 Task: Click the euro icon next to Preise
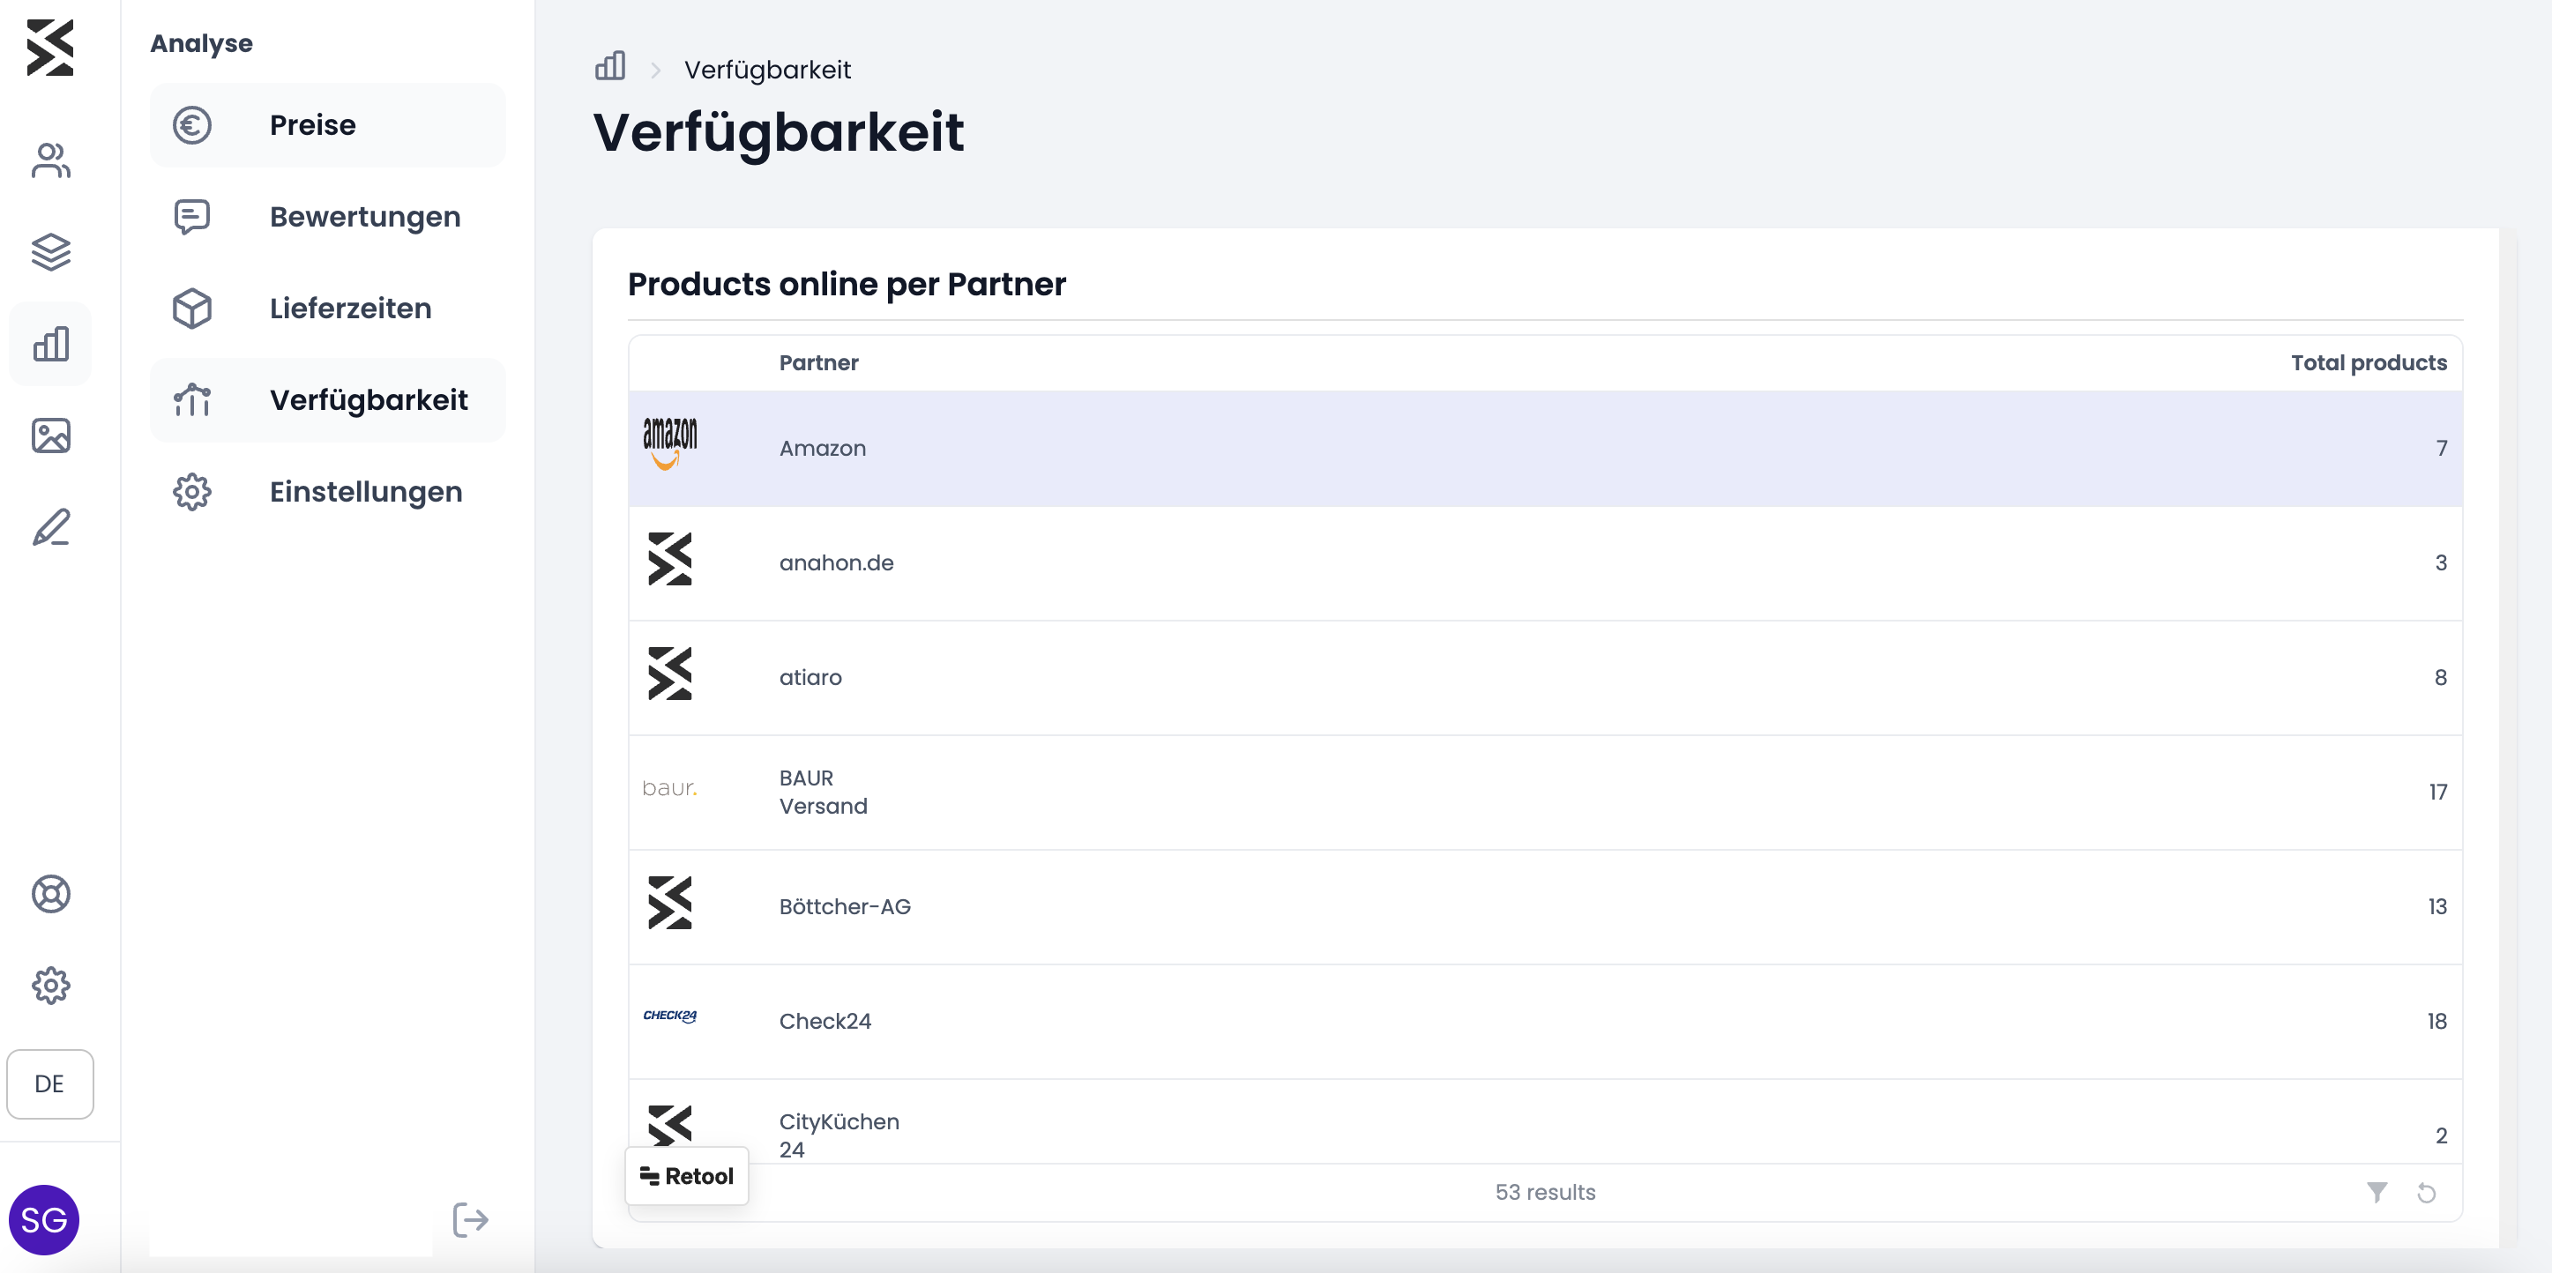[x=192, y=125]
